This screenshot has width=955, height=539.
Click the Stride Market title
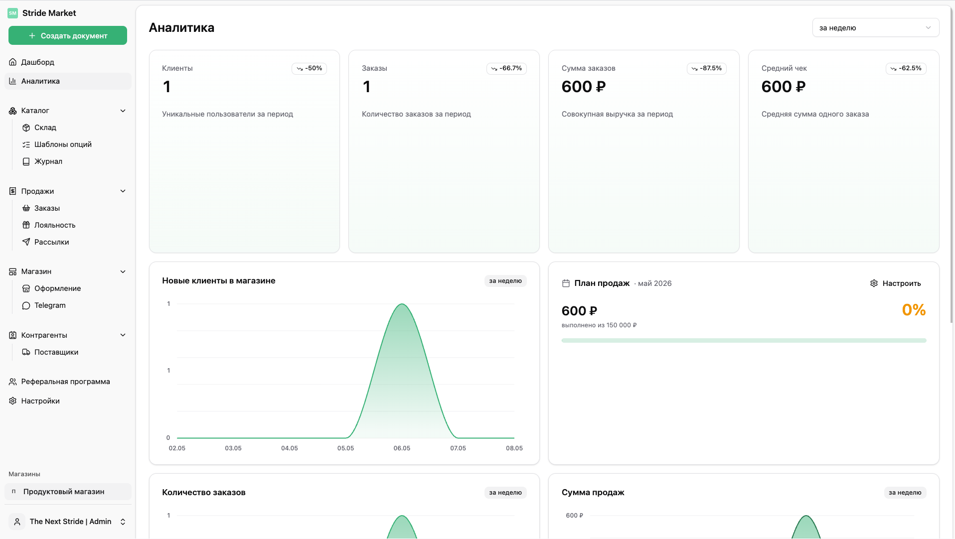49,13
